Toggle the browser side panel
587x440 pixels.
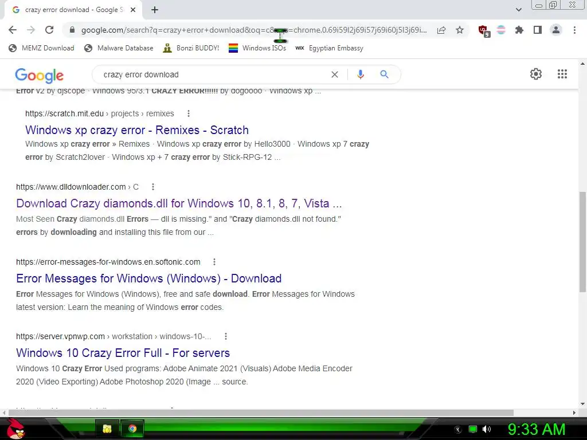pyautogui.click(x=538, y=30)
